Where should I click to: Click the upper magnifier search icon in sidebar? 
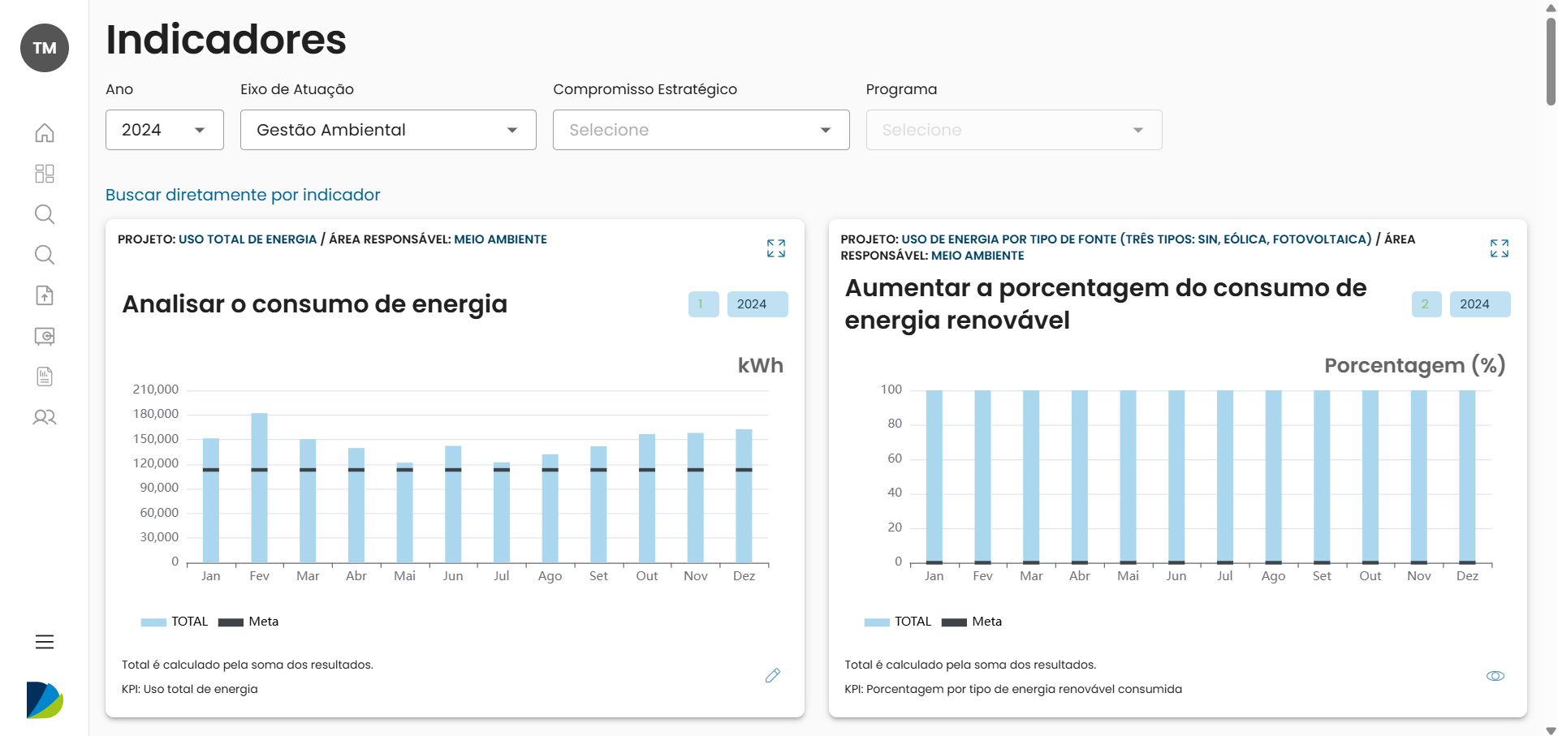[x=45, y=214]
